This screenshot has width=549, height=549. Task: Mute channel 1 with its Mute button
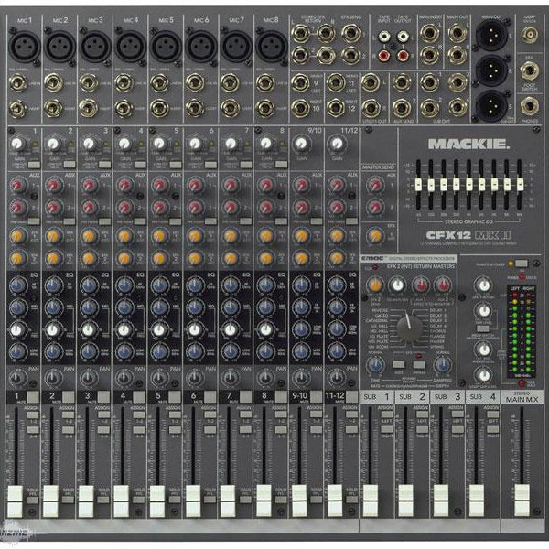[33, 397]
